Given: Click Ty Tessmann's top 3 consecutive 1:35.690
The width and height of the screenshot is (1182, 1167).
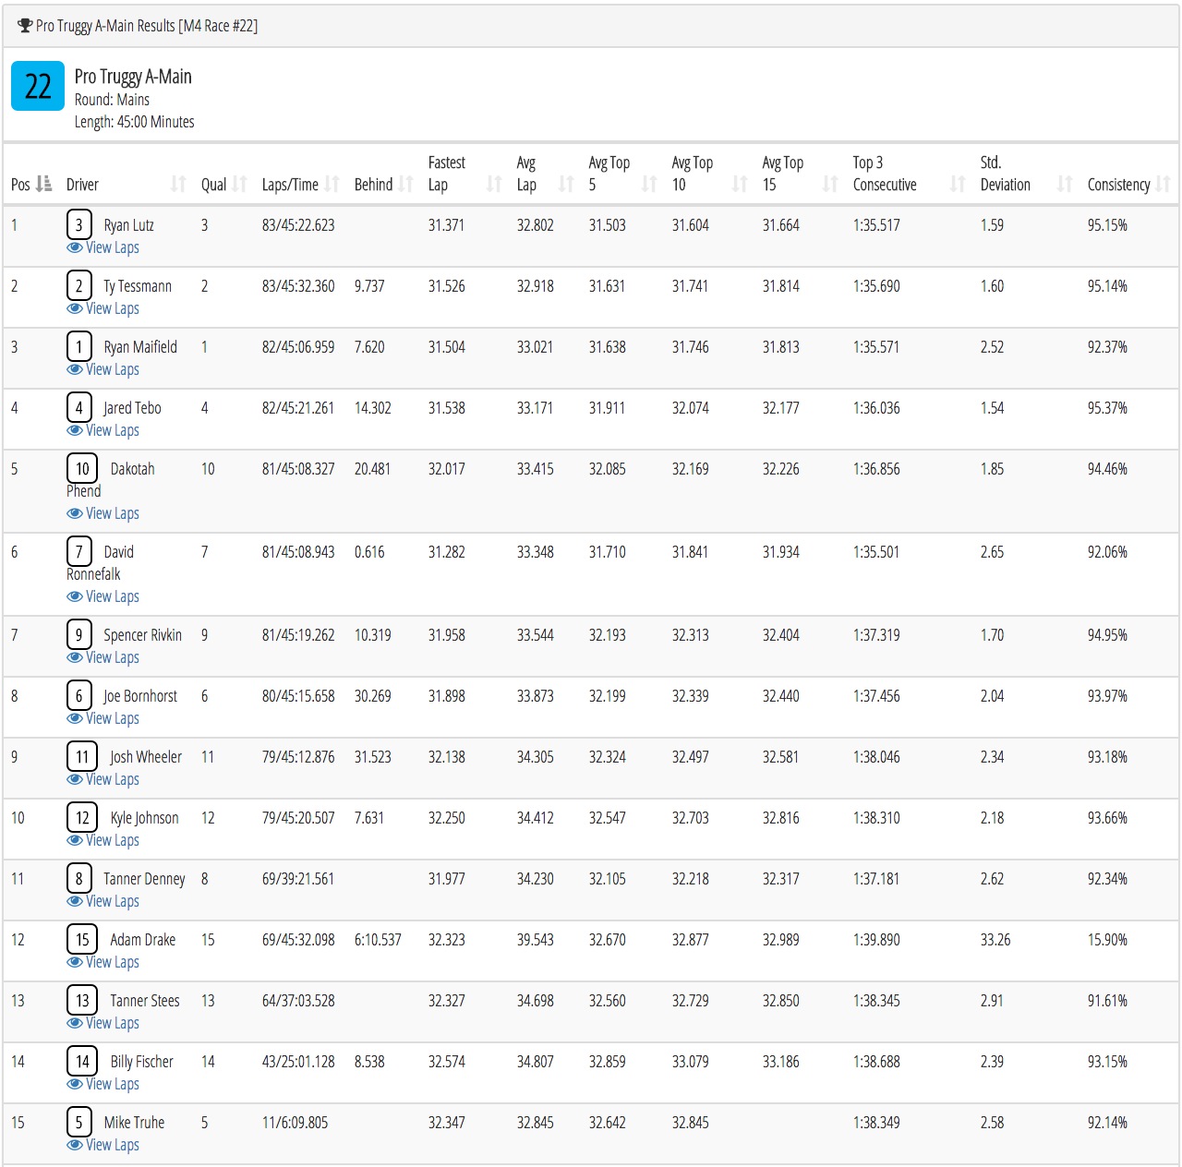Looking at the screenshot, I should tap(876, 286).
